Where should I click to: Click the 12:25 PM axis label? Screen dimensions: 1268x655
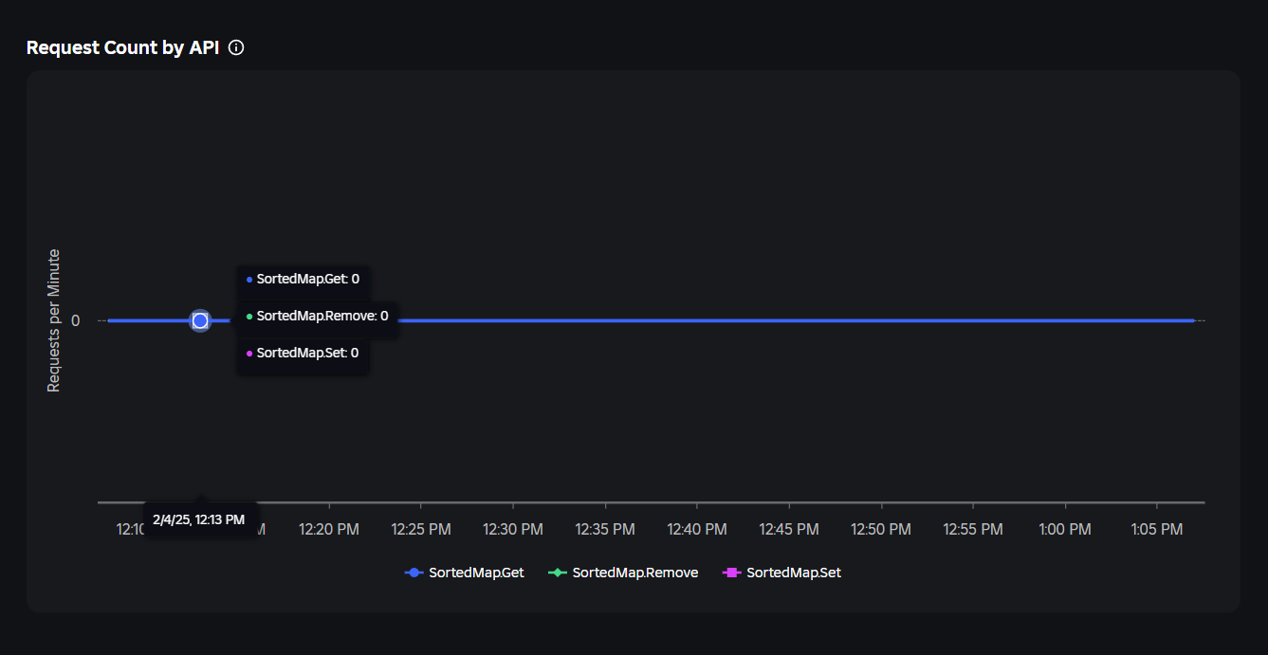click(421, 530)
